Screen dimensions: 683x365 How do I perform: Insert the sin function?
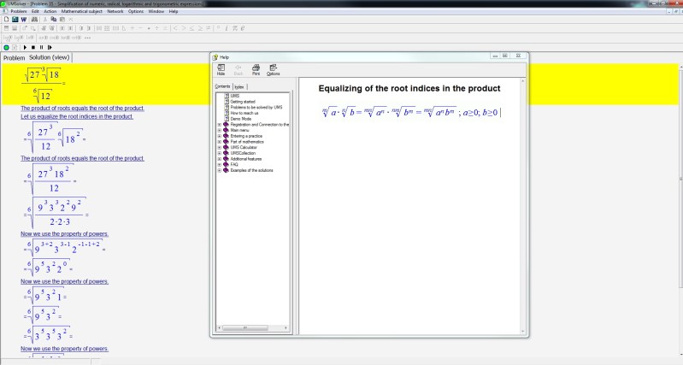pyautogui.click(x=44, y=38)
